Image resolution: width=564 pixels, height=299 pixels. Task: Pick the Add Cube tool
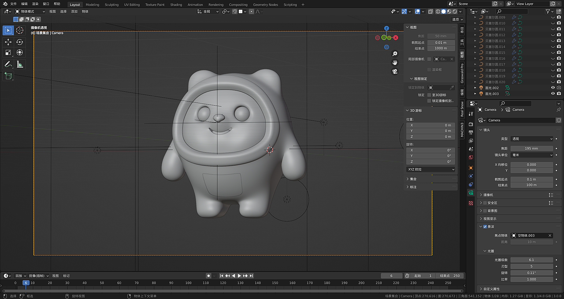tap(8, 76)
